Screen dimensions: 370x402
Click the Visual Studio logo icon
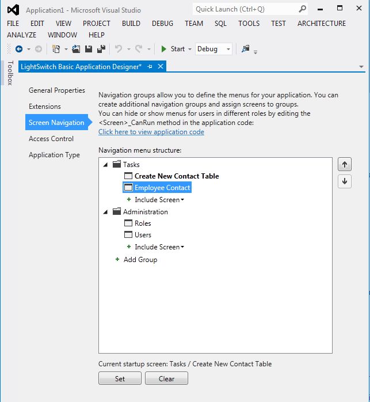coord(13,10)
